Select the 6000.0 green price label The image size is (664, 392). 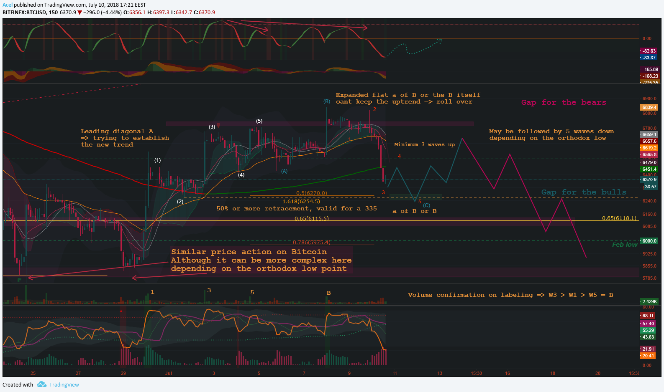649,241
